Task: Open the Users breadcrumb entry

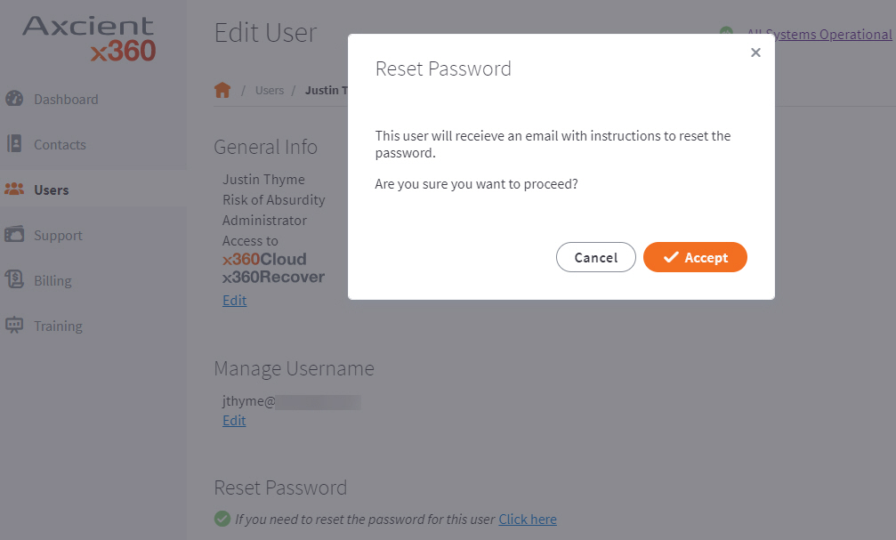Action: point(269,89)
